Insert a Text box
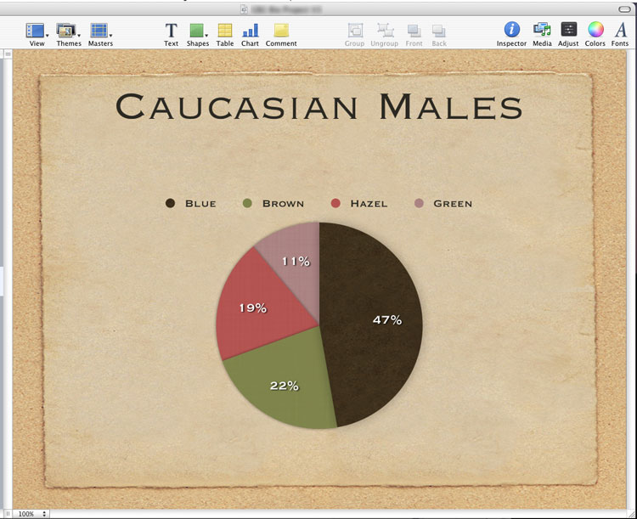Viewport: 637px width, 519px height. [x=171, y=34]
